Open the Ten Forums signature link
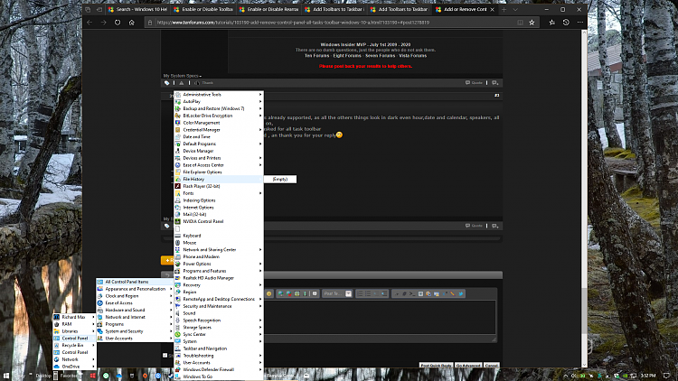This screenshot has height=381, width=678. pos(316,56)
